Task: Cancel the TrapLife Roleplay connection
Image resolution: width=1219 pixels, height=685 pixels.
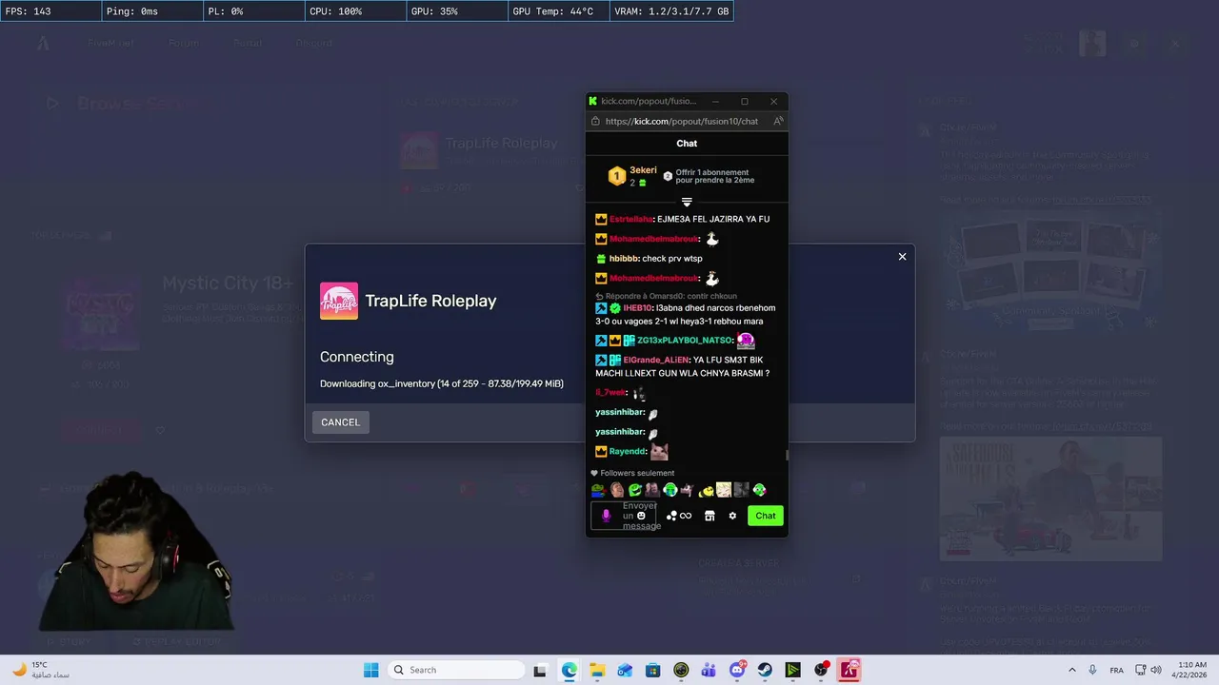Action: click(x=340, y=422)
